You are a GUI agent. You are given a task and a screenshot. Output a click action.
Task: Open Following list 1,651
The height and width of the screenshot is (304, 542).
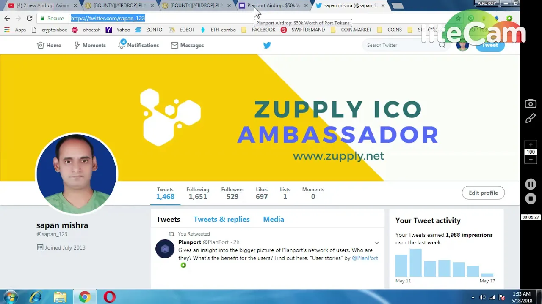(198, 193)
